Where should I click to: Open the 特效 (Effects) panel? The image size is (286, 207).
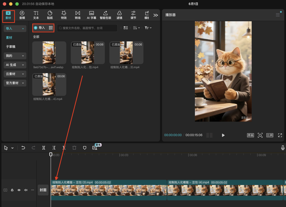(64, 15)
